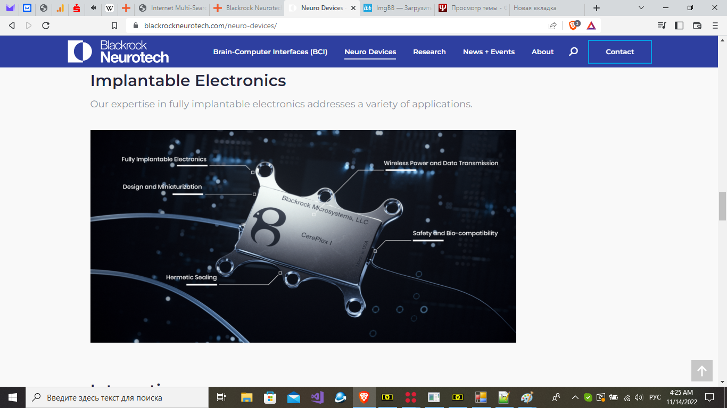Click the browser forward arrow
727x408 pixels.
click(29, 25)
